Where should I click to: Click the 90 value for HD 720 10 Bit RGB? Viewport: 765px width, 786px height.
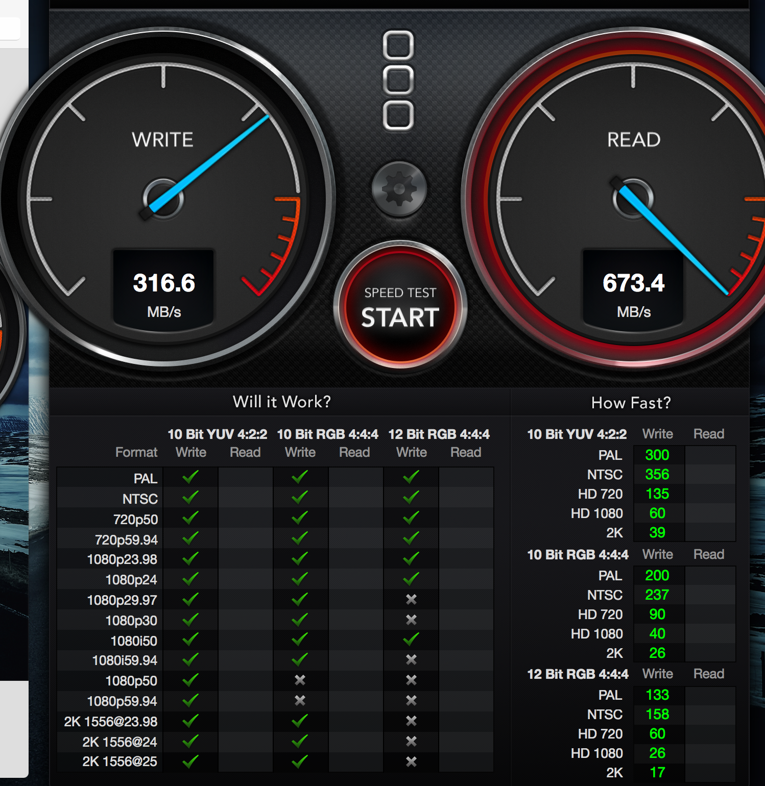[657, 614]
